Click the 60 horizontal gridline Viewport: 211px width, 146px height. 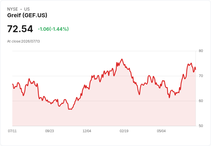104,101
